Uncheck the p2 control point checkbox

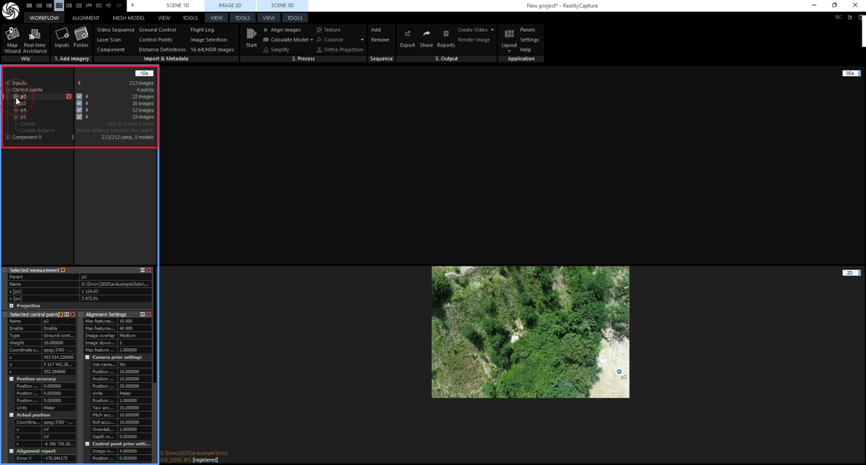(79, 96)
